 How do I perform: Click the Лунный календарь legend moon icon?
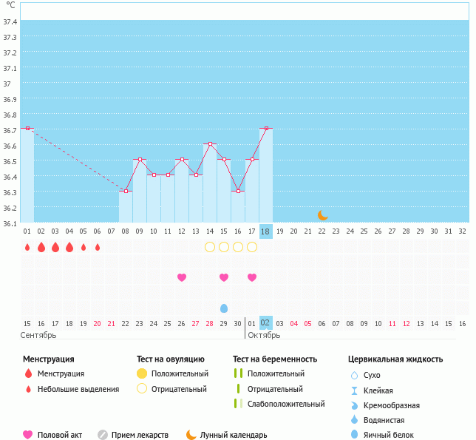(x=191, y=435)
